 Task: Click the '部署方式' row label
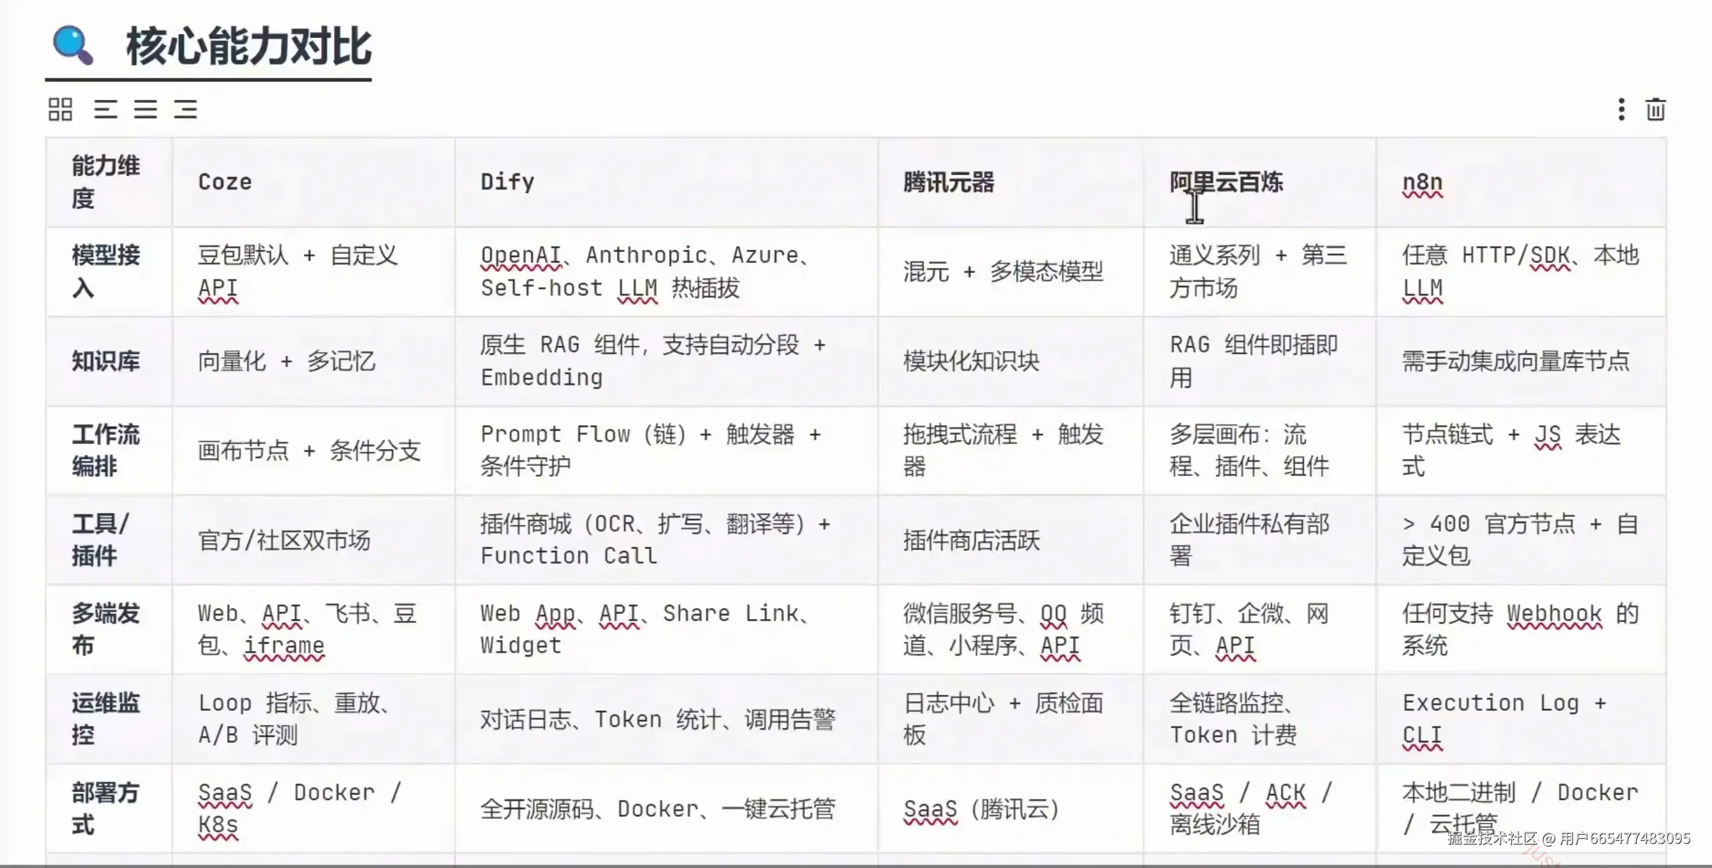point(109,809)
